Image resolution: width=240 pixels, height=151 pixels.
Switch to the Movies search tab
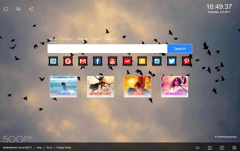tap(111, 39)
